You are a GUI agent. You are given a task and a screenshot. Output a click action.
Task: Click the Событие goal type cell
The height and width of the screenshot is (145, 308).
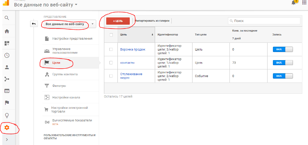(201, 76)
